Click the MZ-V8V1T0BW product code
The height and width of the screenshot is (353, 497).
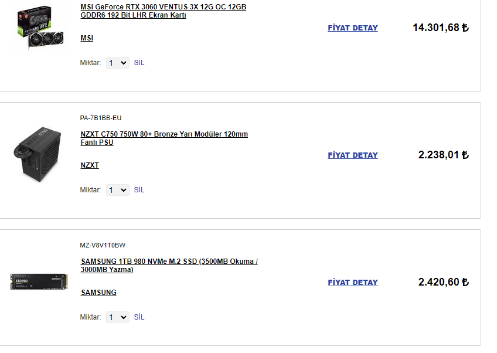click(x=103, y=245)
